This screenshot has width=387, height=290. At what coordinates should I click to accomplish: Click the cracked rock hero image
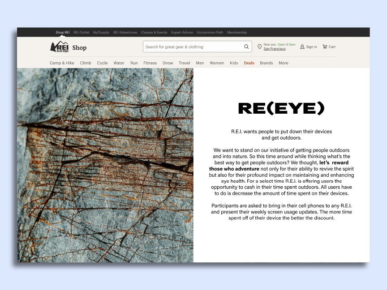105,165
